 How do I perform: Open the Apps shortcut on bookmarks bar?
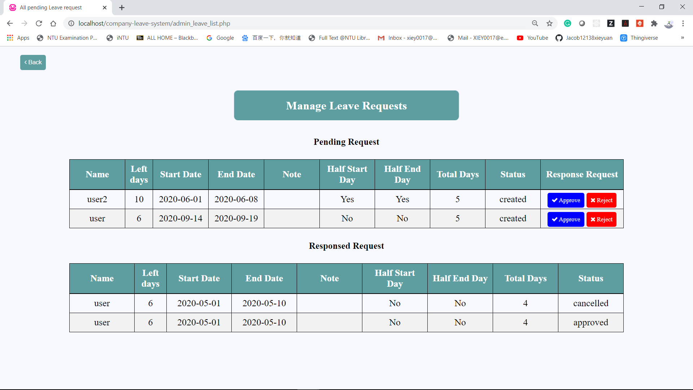coord(18,38)
